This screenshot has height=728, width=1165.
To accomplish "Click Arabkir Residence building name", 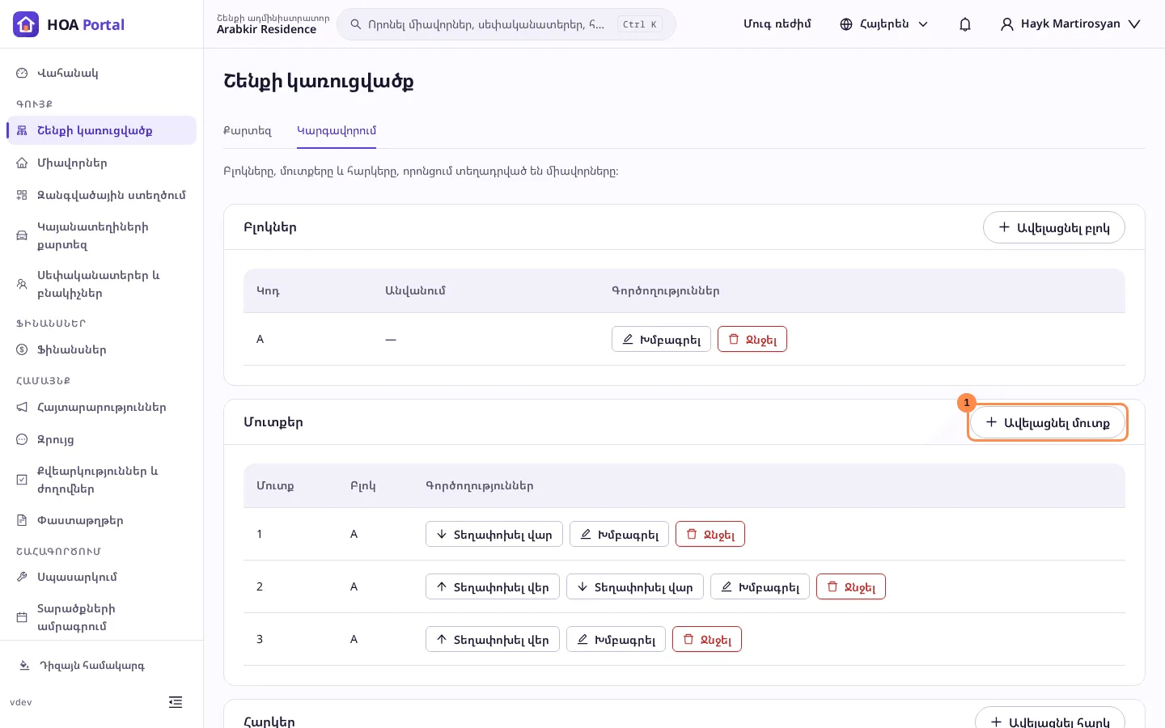I will click(266, 30).
